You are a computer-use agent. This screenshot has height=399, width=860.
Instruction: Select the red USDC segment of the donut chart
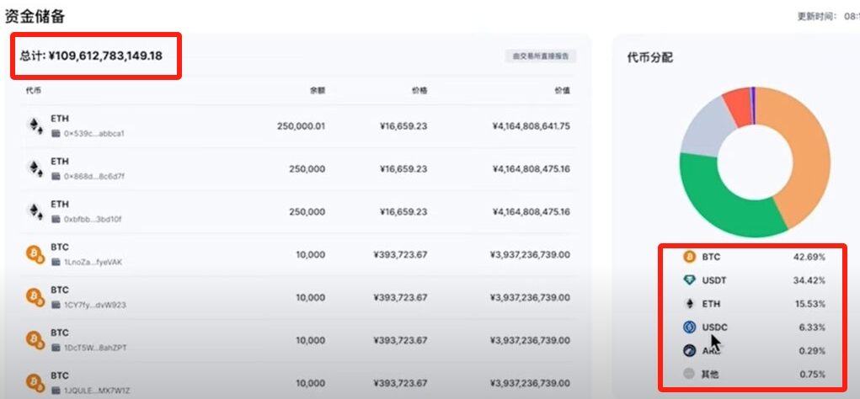click(737, 104)
